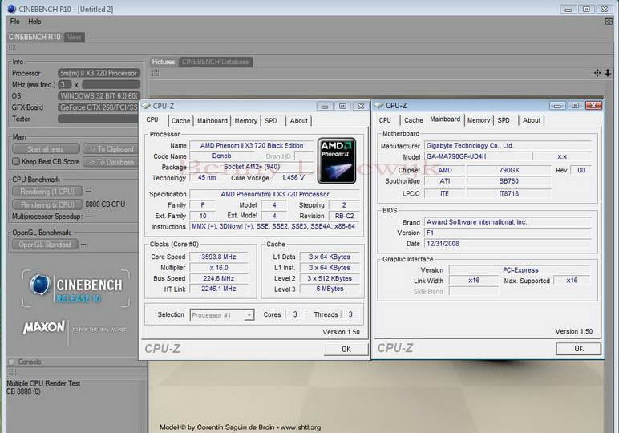Click the Start all tests button
Viewport: 619px width, 433px height.
[x=46, y=149]
